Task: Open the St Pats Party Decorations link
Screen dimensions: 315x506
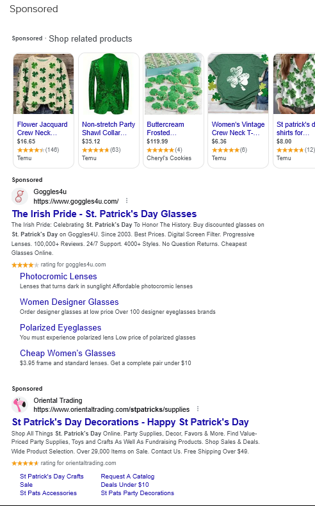Action: (x=138, y=493)
